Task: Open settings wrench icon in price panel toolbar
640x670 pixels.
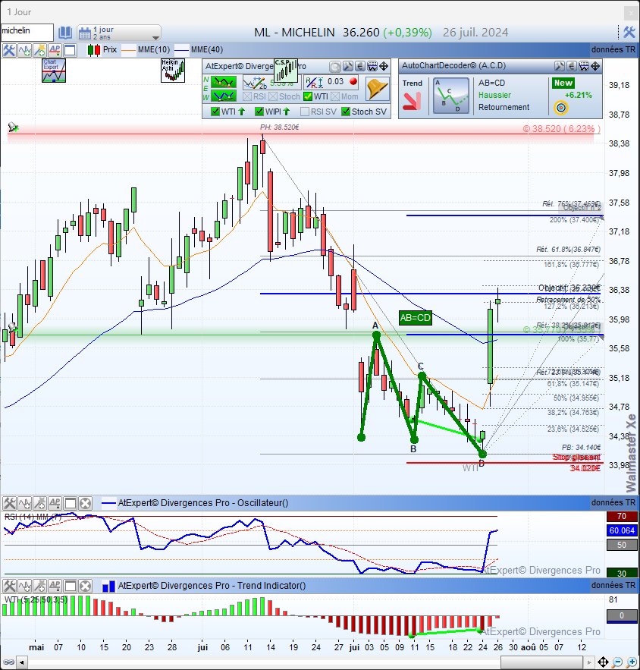Action: pos(8,50)
